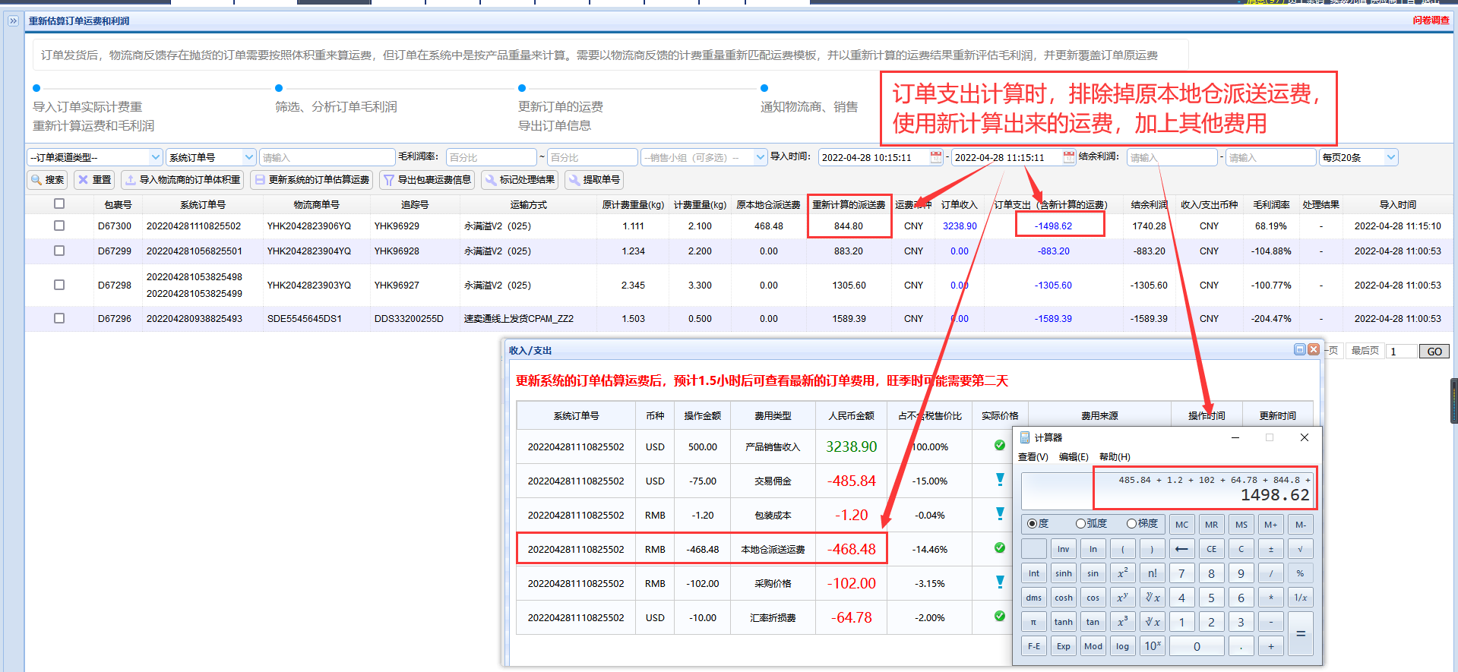
Task: Click the 订单支出 value -883.20
Action: (1054, 251)
